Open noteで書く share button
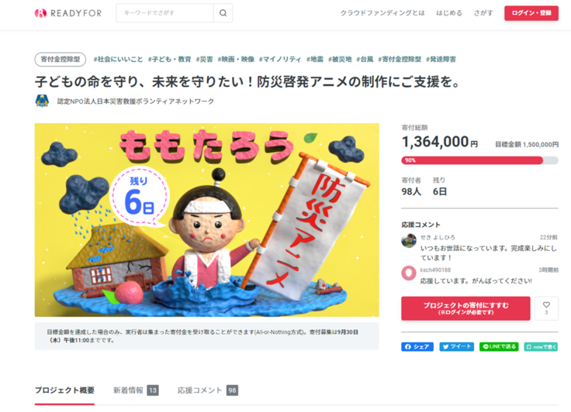 click(x=541, y=346)
